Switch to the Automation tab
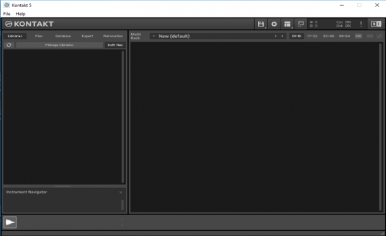386x236 pixels. pyautogui.click(x=113, y=36)
